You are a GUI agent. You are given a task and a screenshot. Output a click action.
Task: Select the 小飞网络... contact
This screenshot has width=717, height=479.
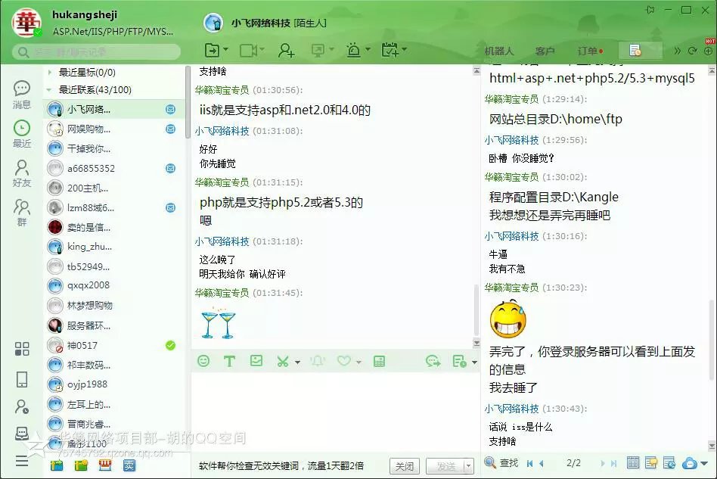pyautogui.click(x=114, y=109)
